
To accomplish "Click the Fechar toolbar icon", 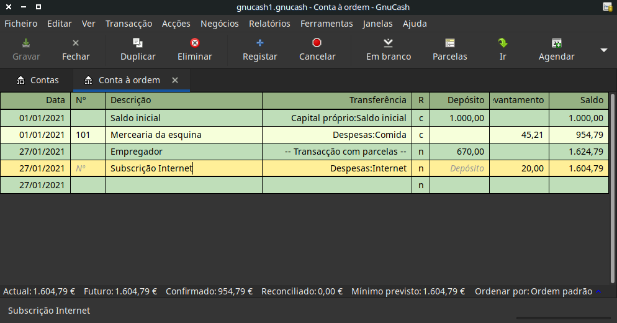I will pyautogui.click(x=76, y=43).
